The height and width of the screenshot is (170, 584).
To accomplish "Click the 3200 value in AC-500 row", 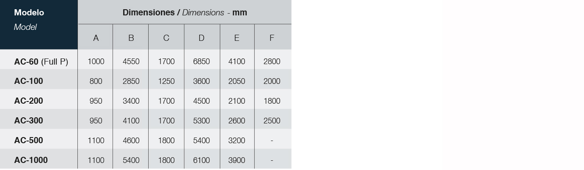I will pos(237,141).
